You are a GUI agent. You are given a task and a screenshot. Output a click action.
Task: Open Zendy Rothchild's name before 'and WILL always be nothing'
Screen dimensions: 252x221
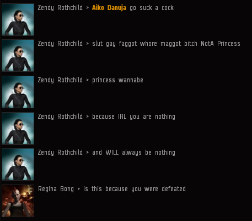point(60,152)
